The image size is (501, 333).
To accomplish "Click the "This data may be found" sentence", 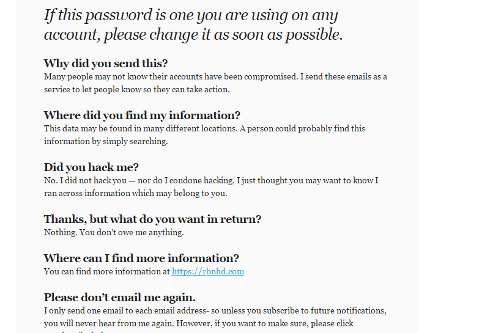I will [204, 129].
